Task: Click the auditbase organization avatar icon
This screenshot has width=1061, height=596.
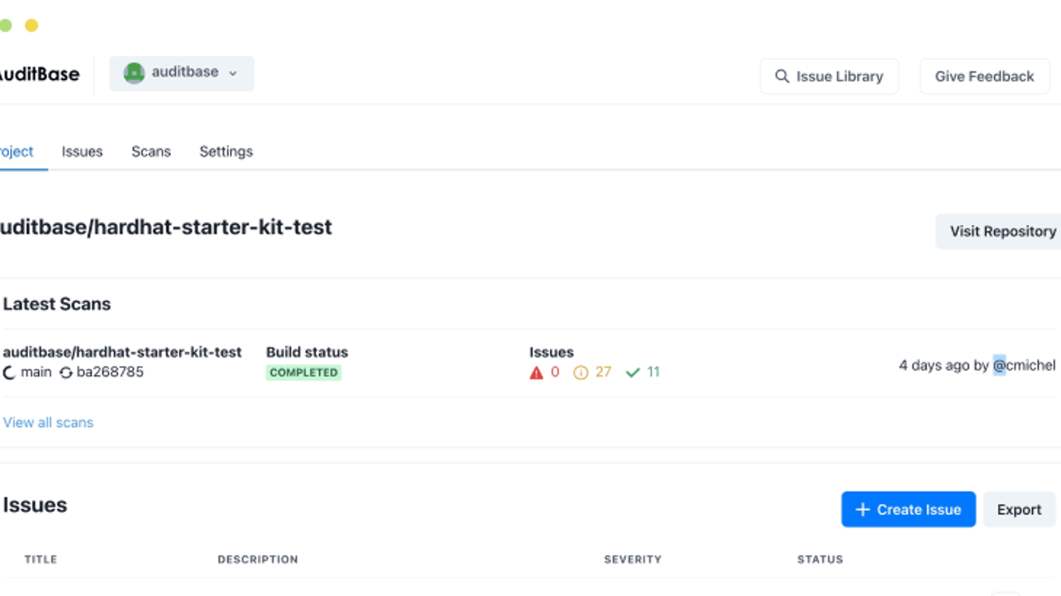Action: [x=134, y=73]
